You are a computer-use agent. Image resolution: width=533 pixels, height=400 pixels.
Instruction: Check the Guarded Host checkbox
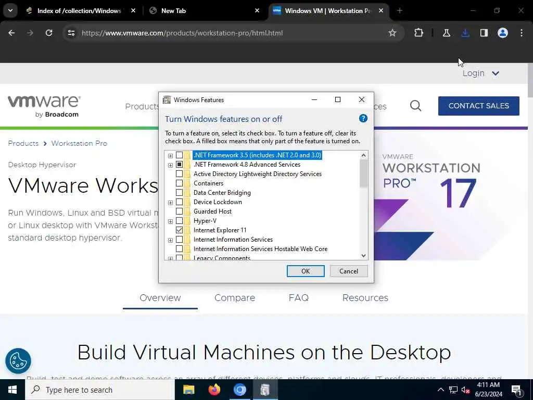coord(179,211)
